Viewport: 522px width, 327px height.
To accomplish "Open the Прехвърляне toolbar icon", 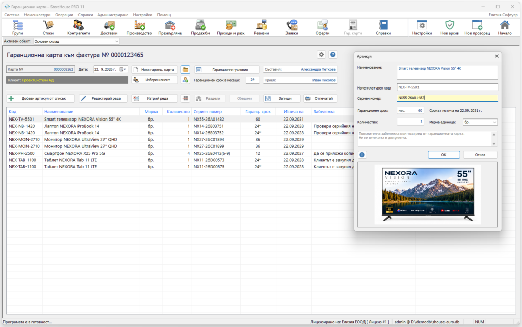I will pos(170,27).
